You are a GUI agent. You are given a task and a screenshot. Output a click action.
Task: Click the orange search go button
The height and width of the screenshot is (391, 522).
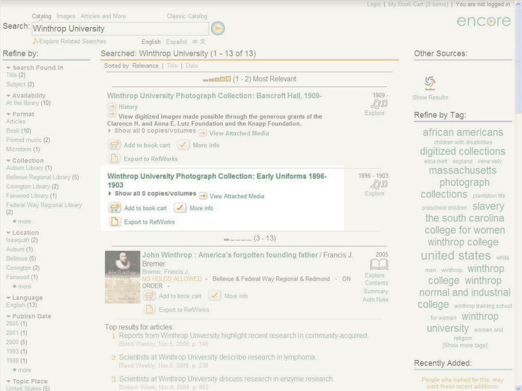pyautogui.click(x=218, y=29)
